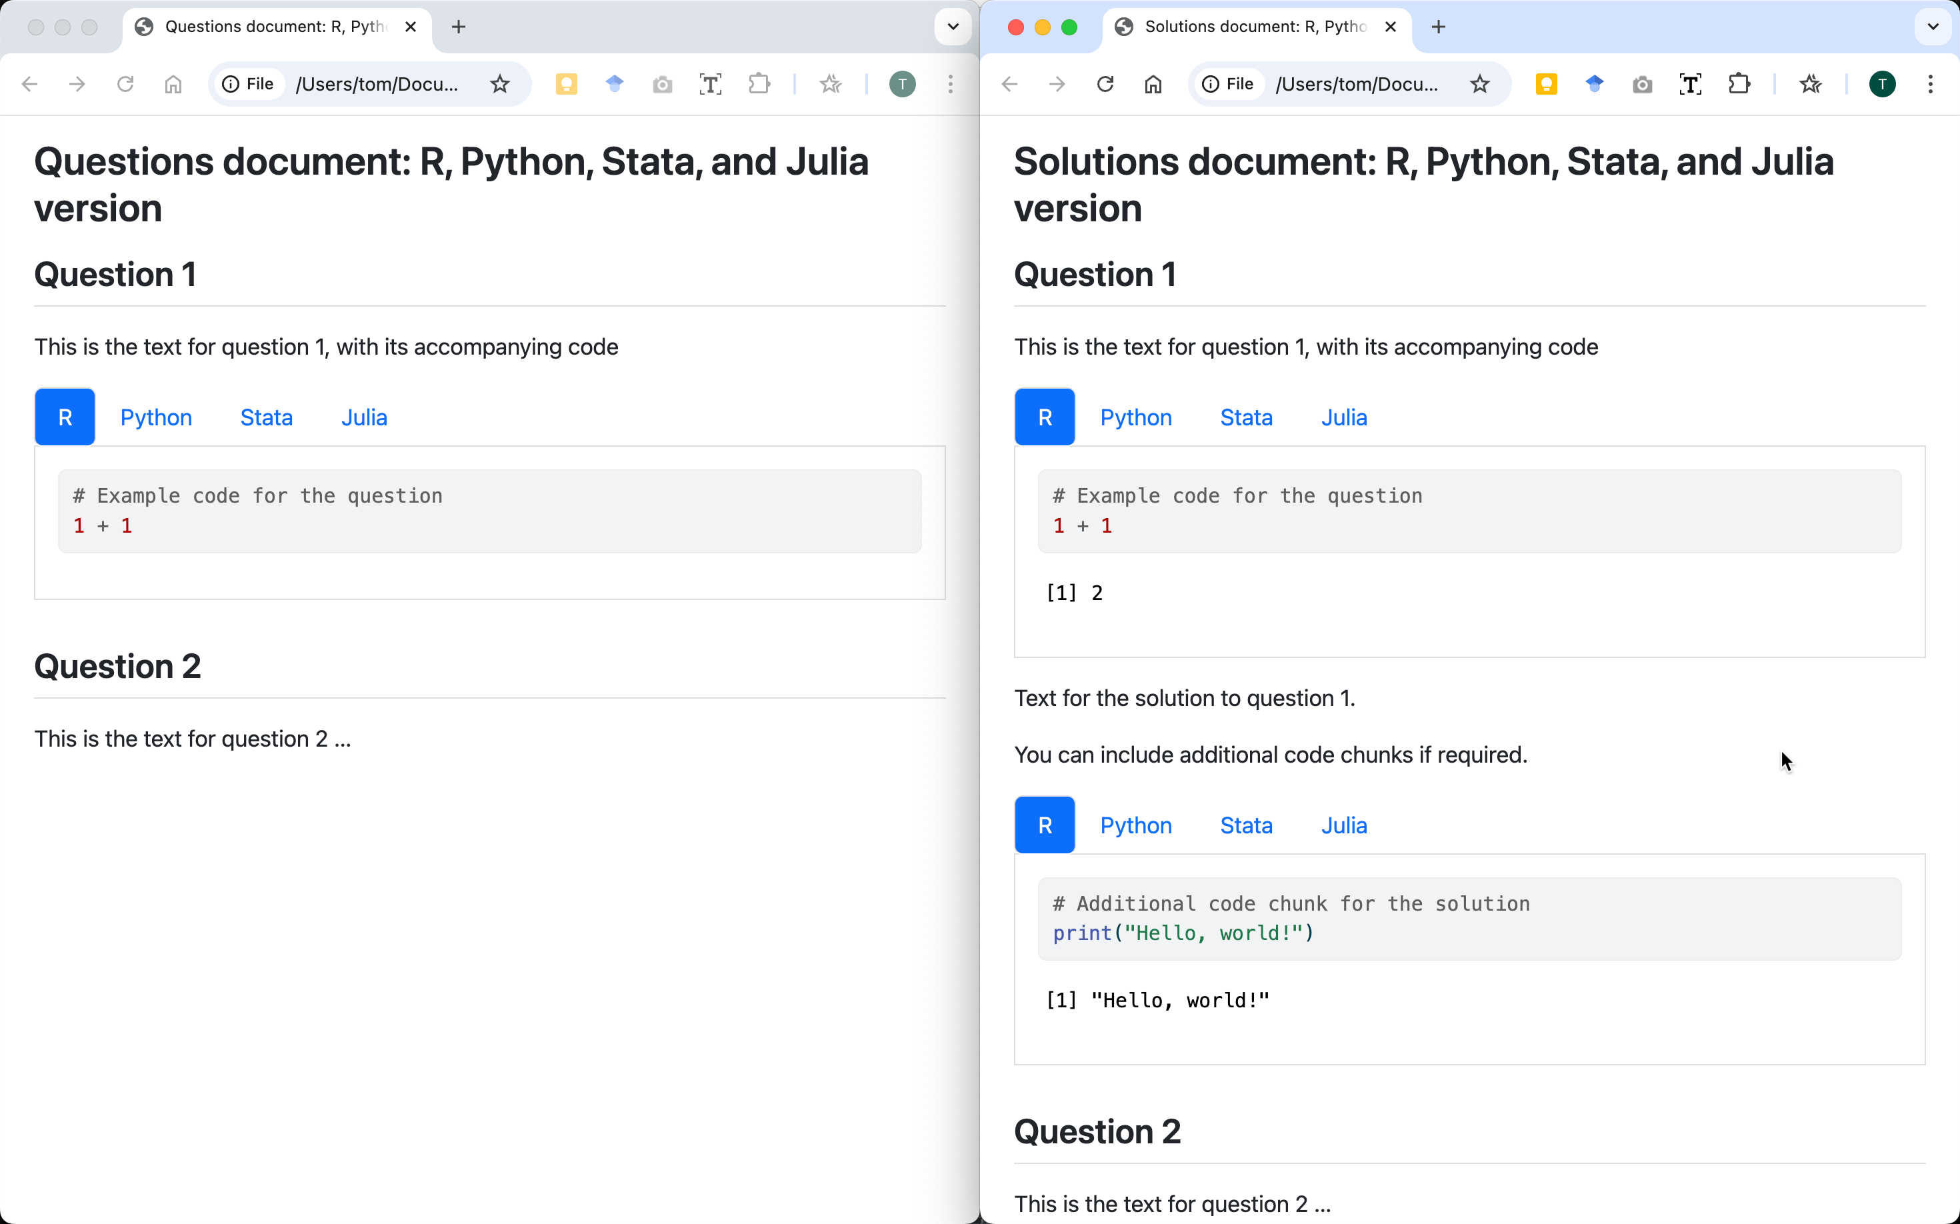Image resolution: width=1960 pixels, height=1224 pixels.
Task: Expand tab search chevron in Questions window
Action: 953,27
